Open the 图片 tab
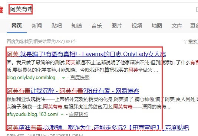The width and height of the screenshot is (198, 136). [x=117, y=26]
